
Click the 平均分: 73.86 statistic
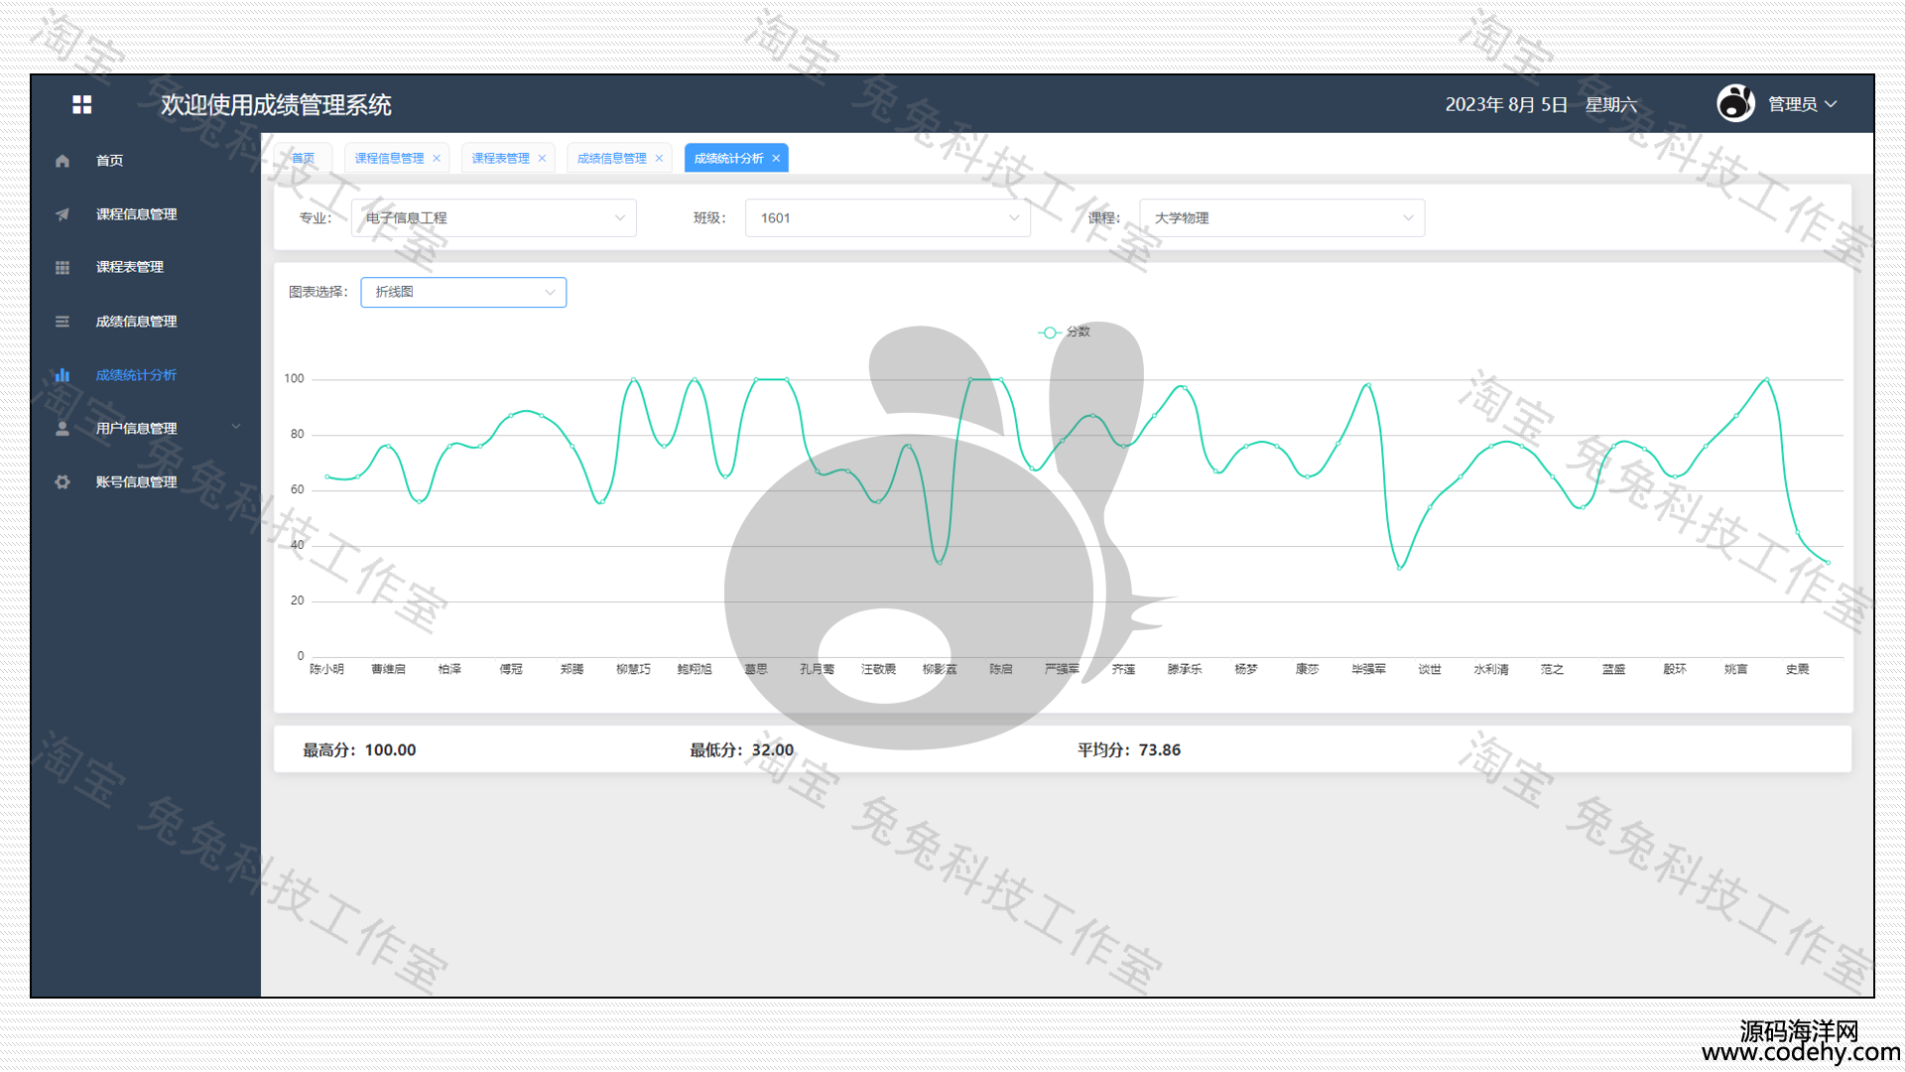coord(1129,750)
